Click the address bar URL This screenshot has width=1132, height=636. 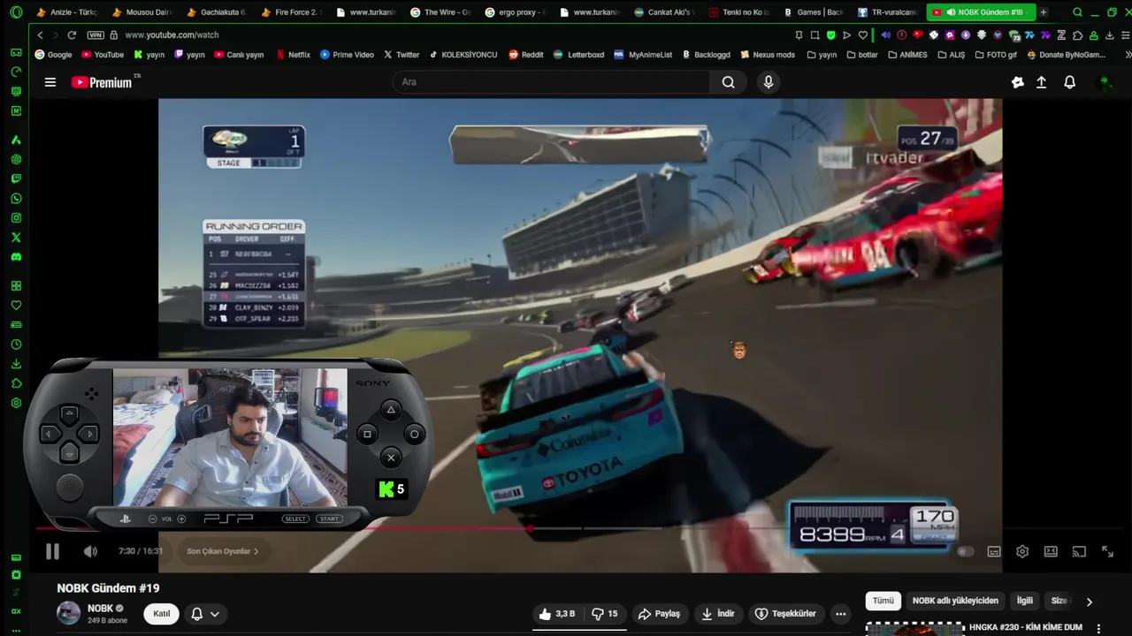(x=172, y=35)
